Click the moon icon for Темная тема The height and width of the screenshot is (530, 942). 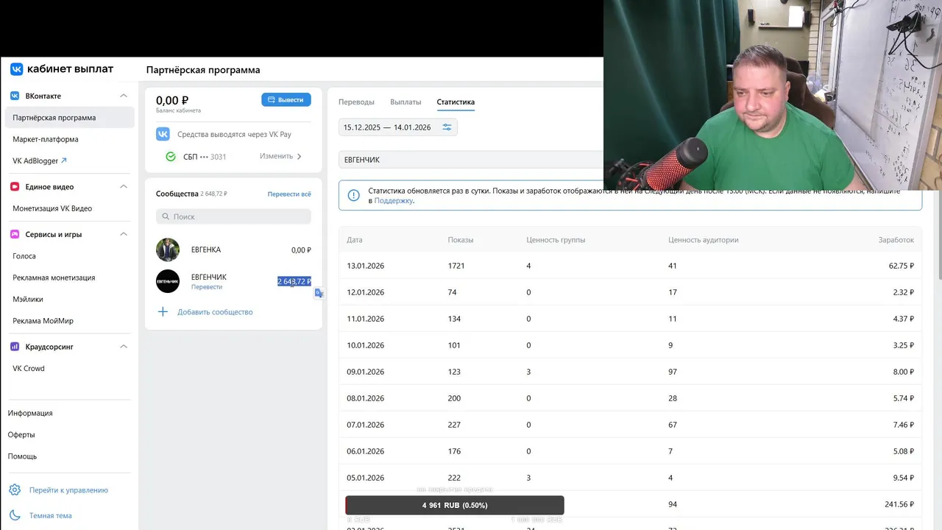pyautogui.click(x=15, y=515)
